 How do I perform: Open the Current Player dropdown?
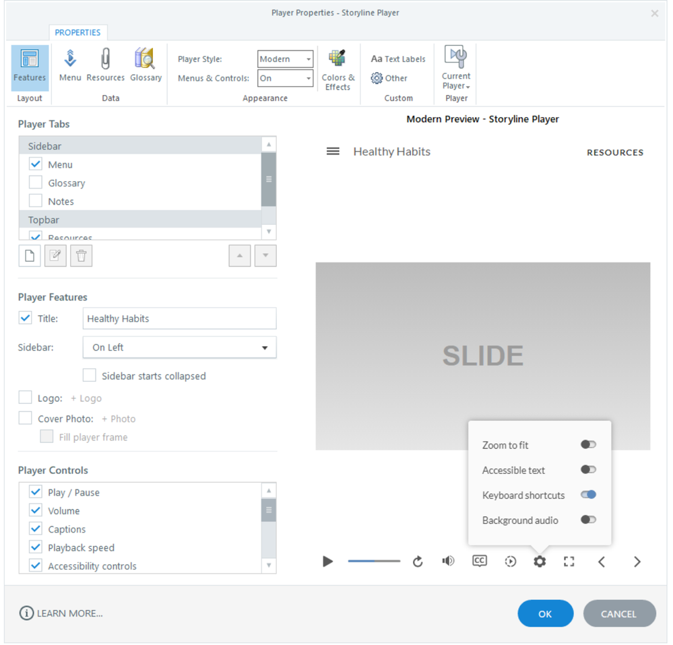click(x=456, y=68)
